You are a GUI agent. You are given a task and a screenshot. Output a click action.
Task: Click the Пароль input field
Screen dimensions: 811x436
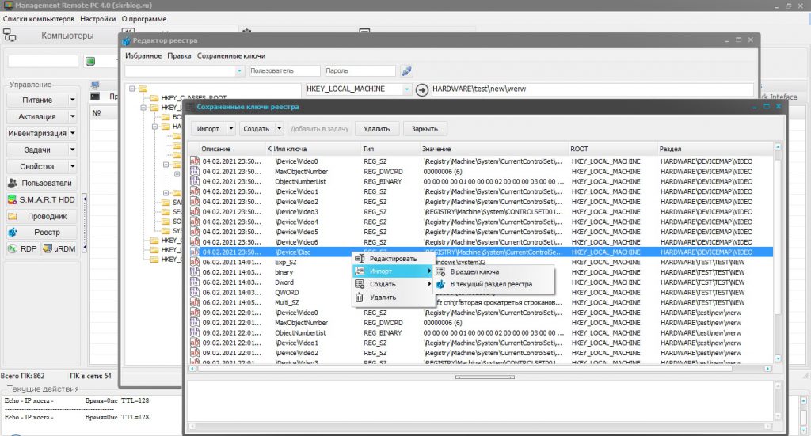(x=360, y=70)
